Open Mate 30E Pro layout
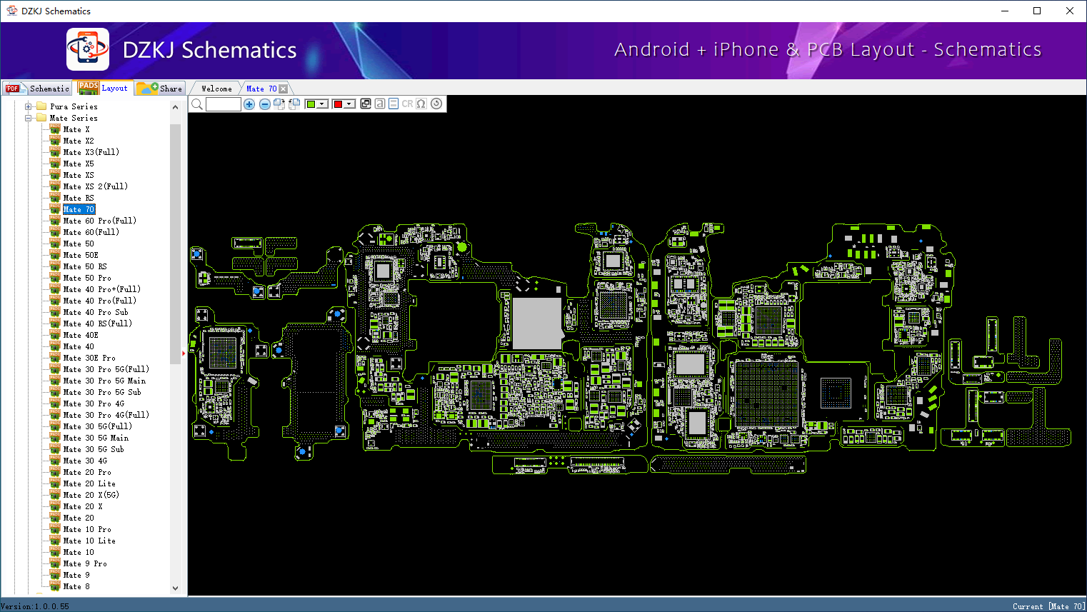The width and height of the screenshot is (1087, 612). [89, 358]
